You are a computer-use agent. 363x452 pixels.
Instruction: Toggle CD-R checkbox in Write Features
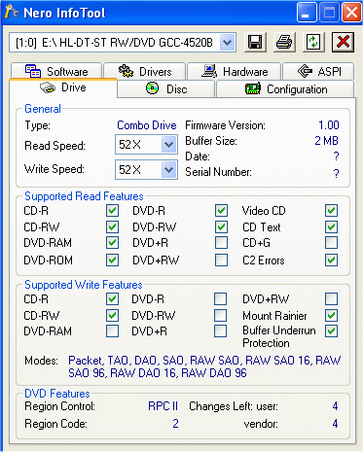coord(112,299)
